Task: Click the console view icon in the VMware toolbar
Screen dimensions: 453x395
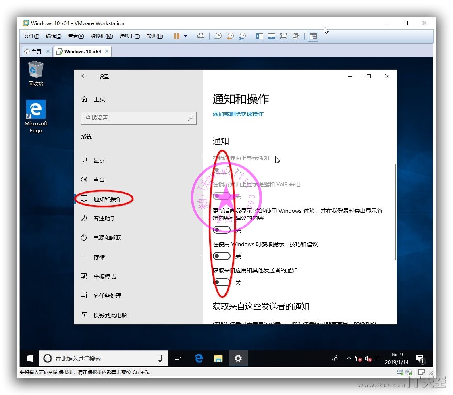Action: coord(313,36)
